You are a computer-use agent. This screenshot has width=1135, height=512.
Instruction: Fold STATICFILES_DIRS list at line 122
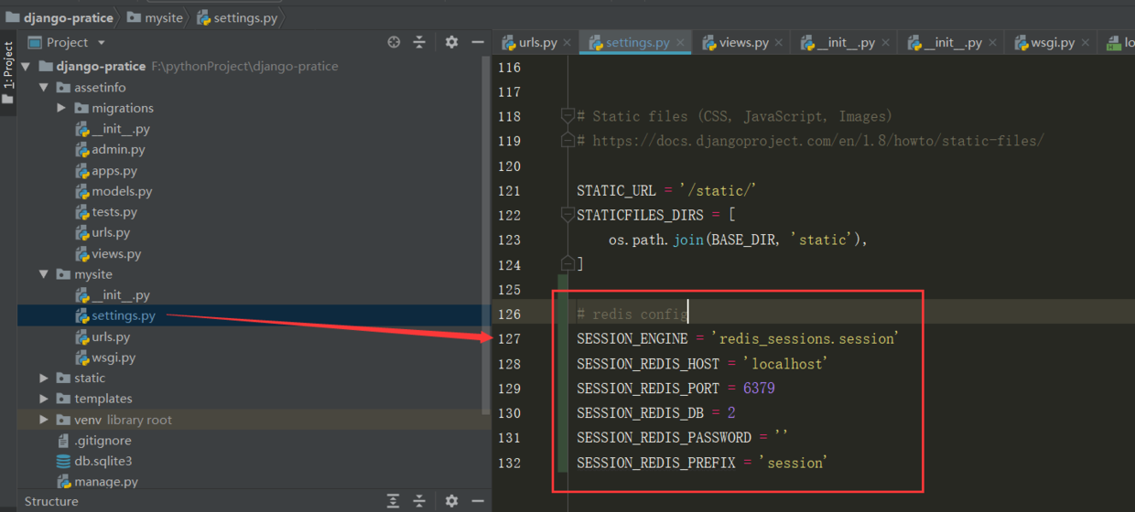pos(567,215)
